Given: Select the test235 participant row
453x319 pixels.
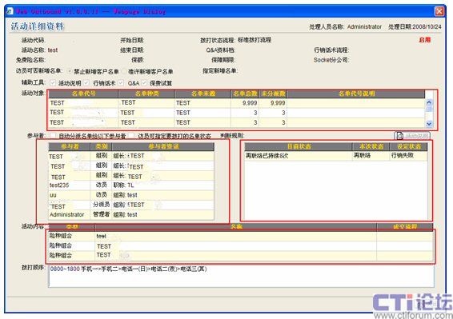Looking at the screenshot, I should tap(131, 185).
